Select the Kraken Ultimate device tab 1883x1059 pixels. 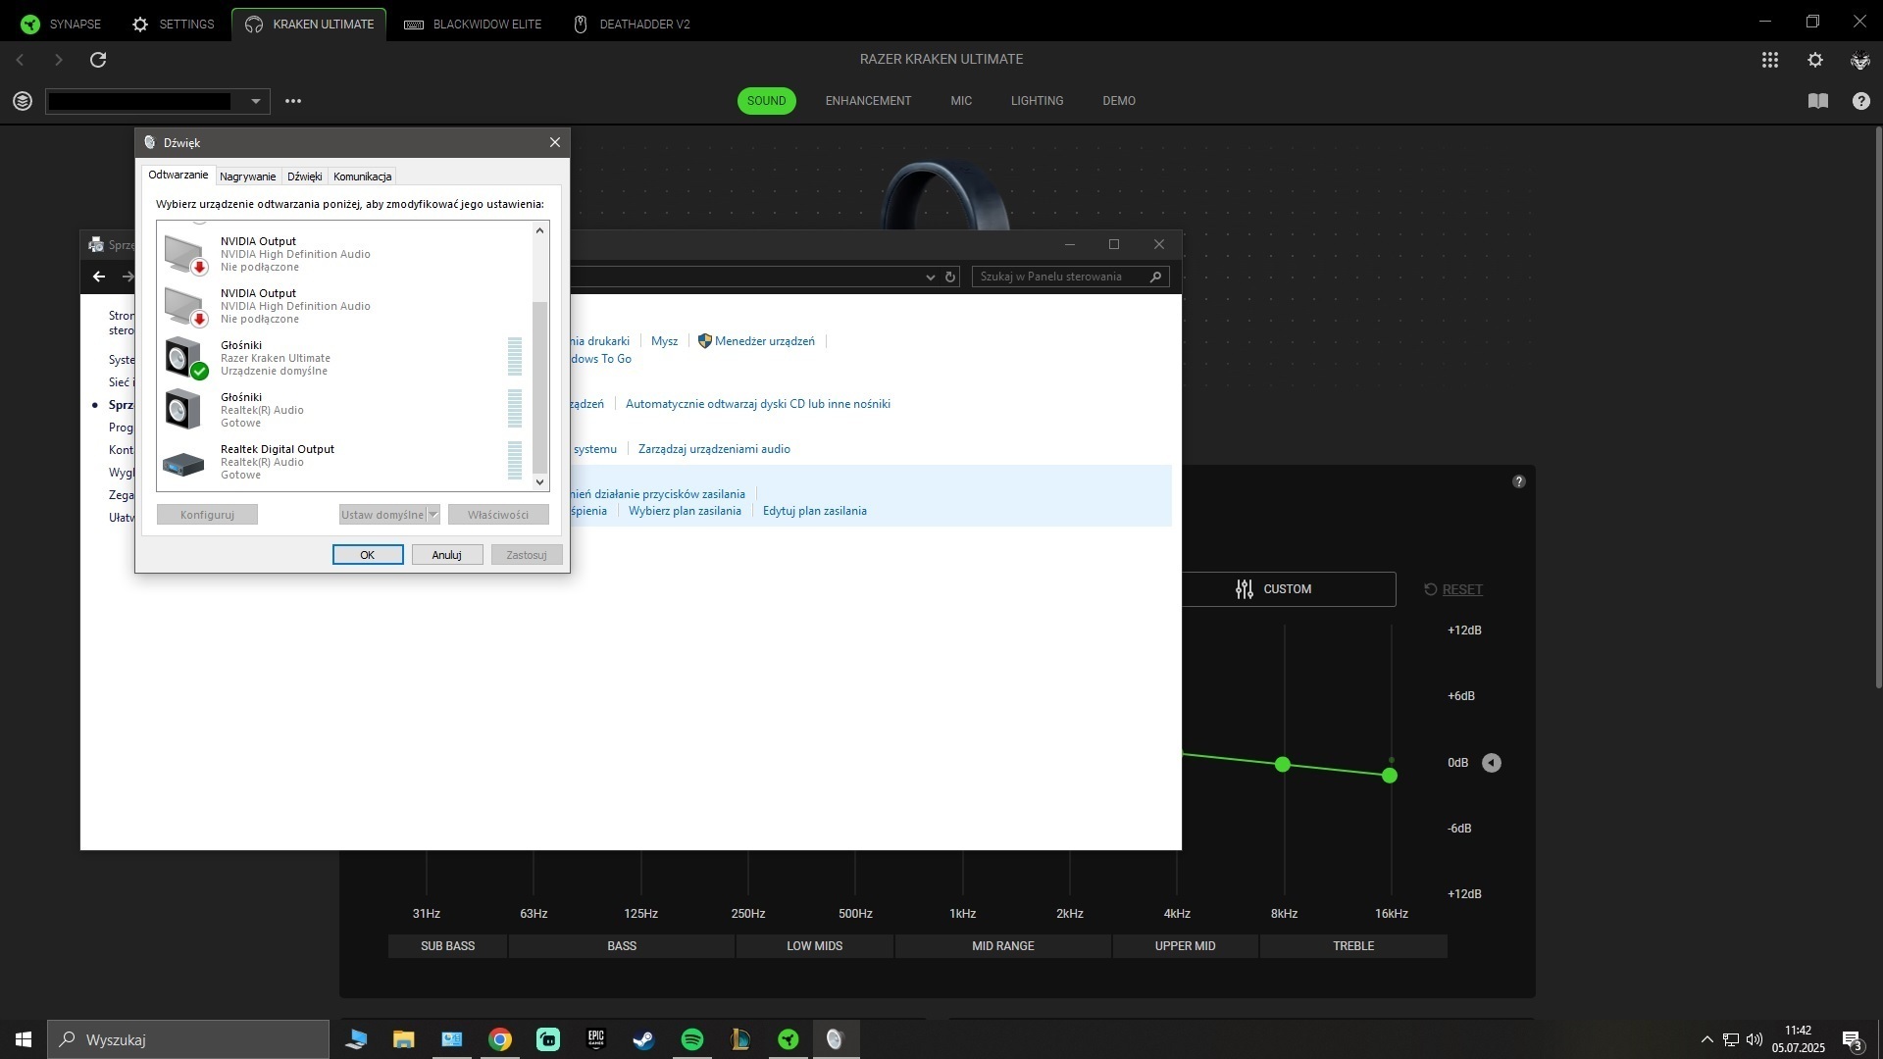click(309, 24)
